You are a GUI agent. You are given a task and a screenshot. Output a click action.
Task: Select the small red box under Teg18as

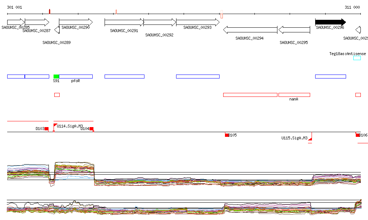(358, 95)
